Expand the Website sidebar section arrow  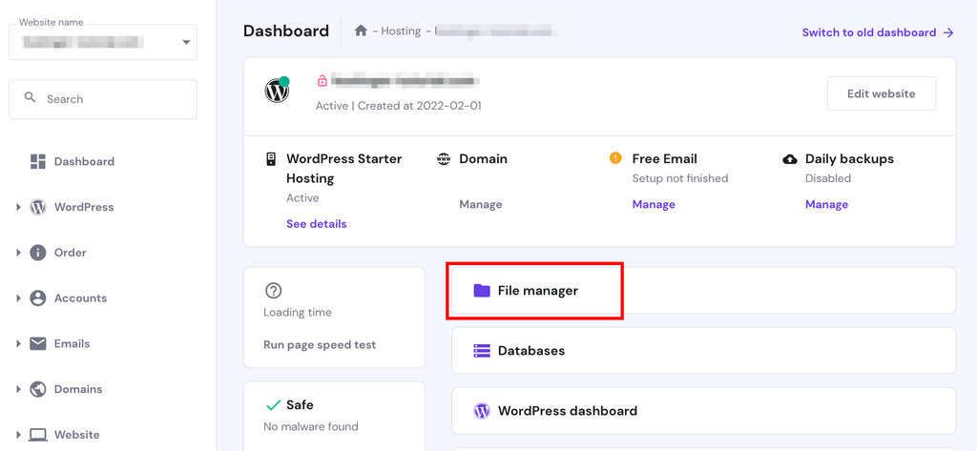point(19,435)
